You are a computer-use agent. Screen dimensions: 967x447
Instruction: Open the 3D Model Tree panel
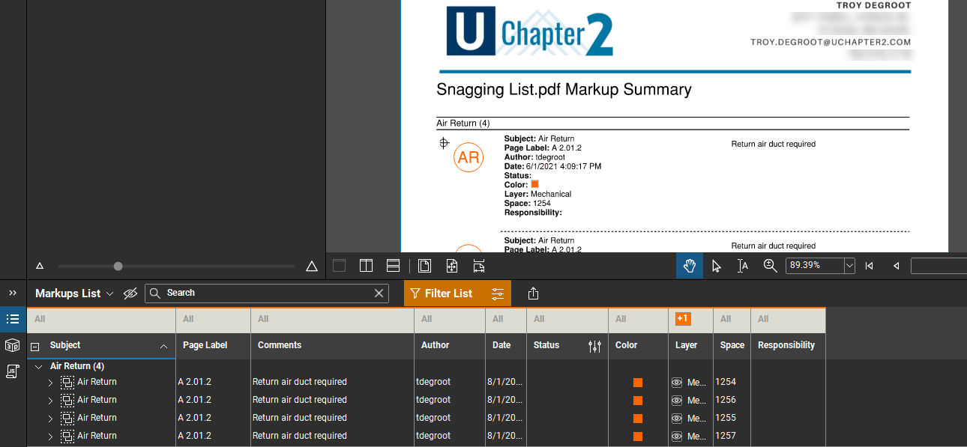tap(12, 345)
